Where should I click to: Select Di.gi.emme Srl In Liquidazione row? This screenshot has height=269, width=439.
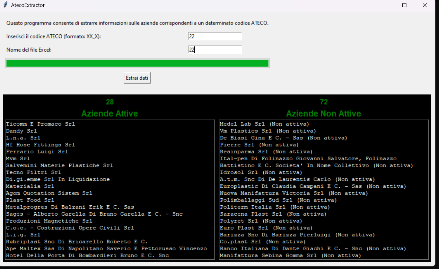tap(110, 179)
